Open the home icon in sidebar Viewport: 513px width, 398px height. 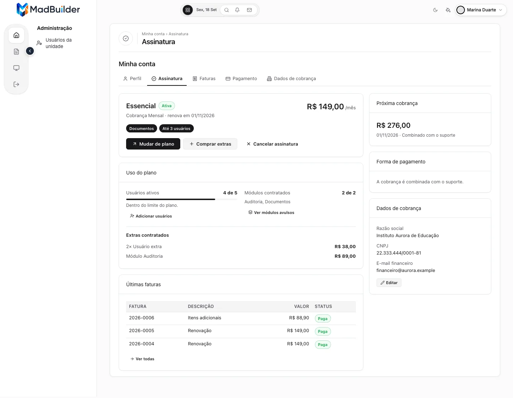[16, 35]
